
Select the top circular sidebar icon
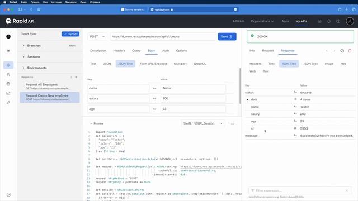click(x=8, y=36)
